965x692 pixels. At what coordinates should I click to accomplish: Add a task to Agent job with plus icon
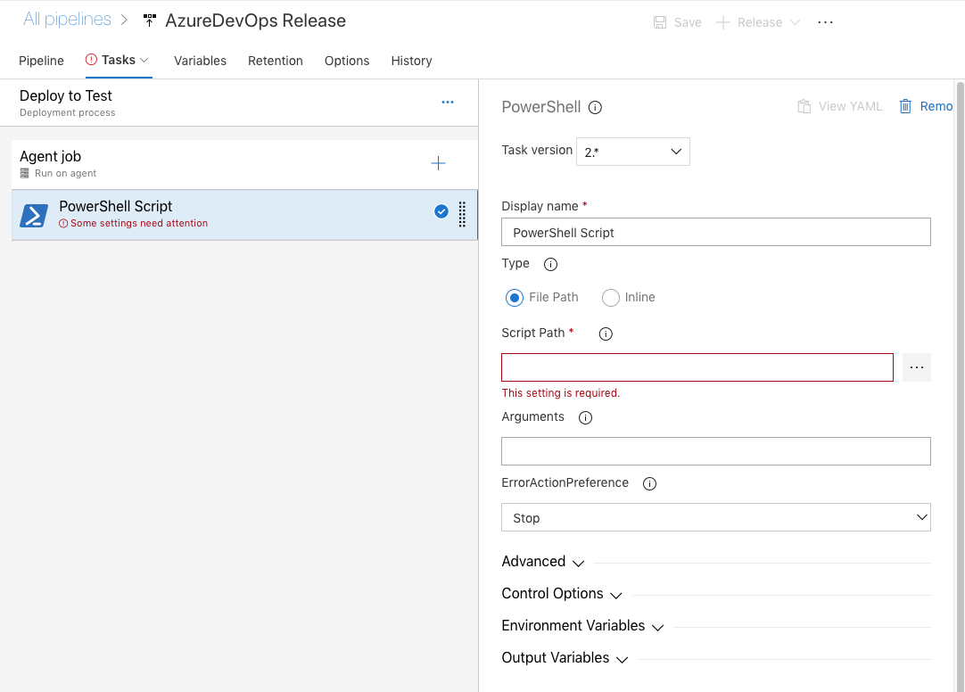[x=438, y=163]
